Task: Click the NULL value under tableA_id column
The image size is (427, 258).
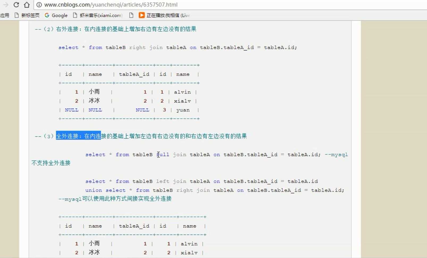Action: [142, 110]
